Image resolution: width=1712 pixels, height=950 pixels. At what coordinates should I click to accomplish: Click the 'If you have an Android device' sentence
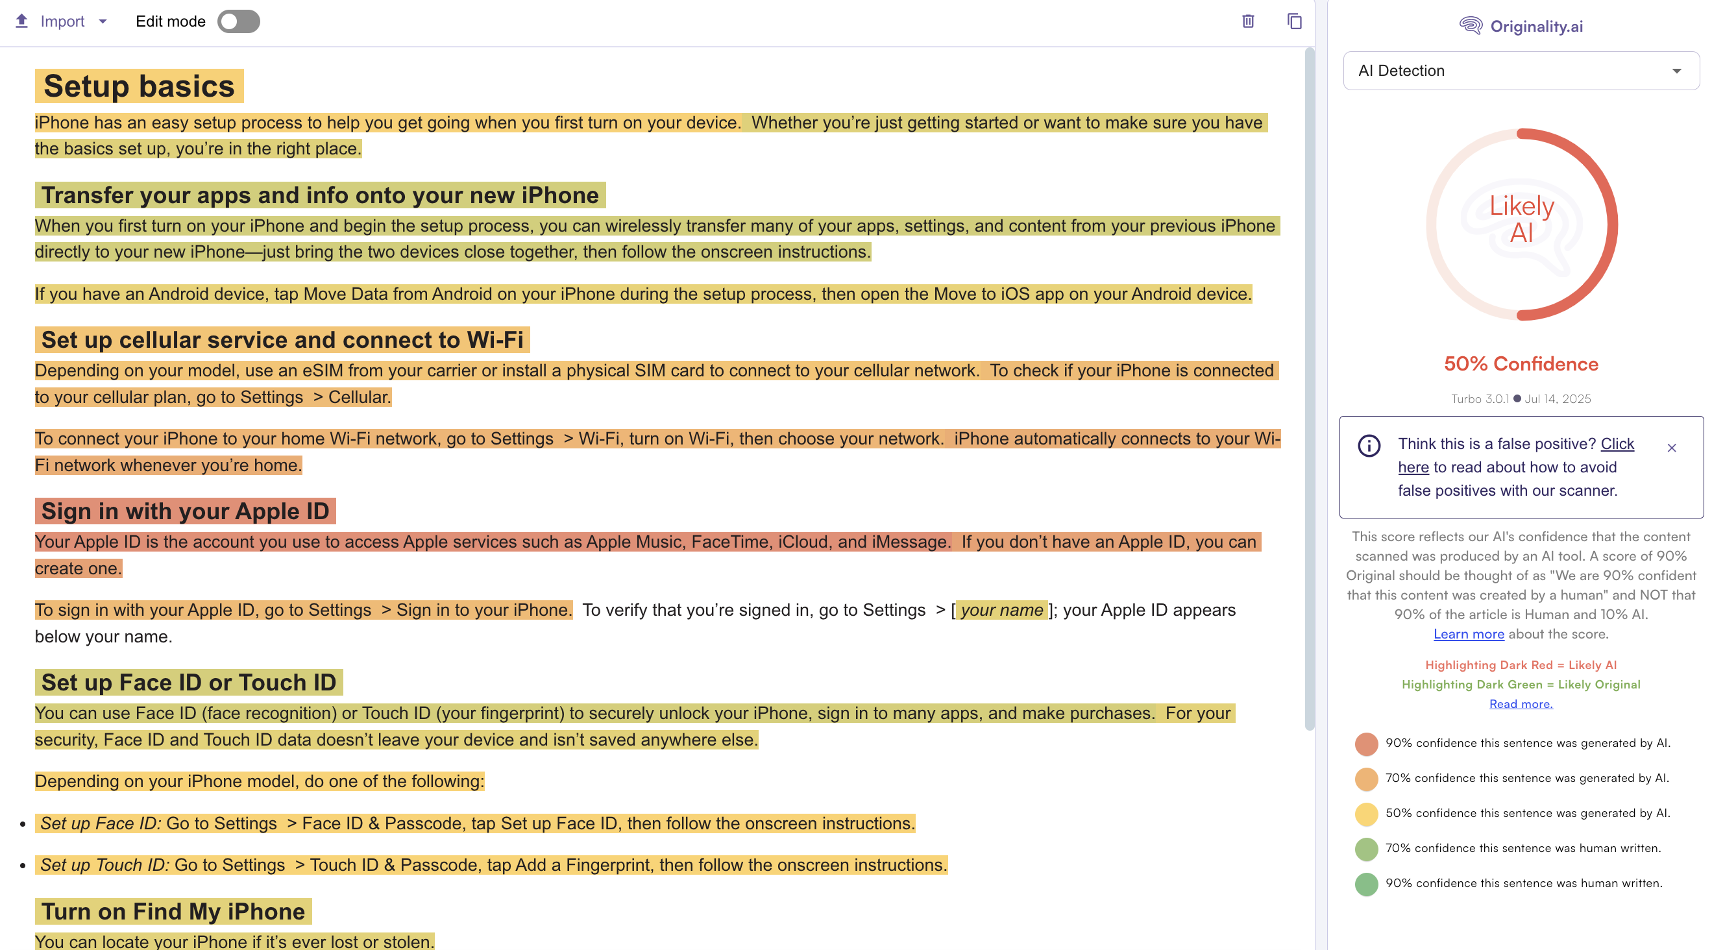pyautogui.click(x=643, y=294)
